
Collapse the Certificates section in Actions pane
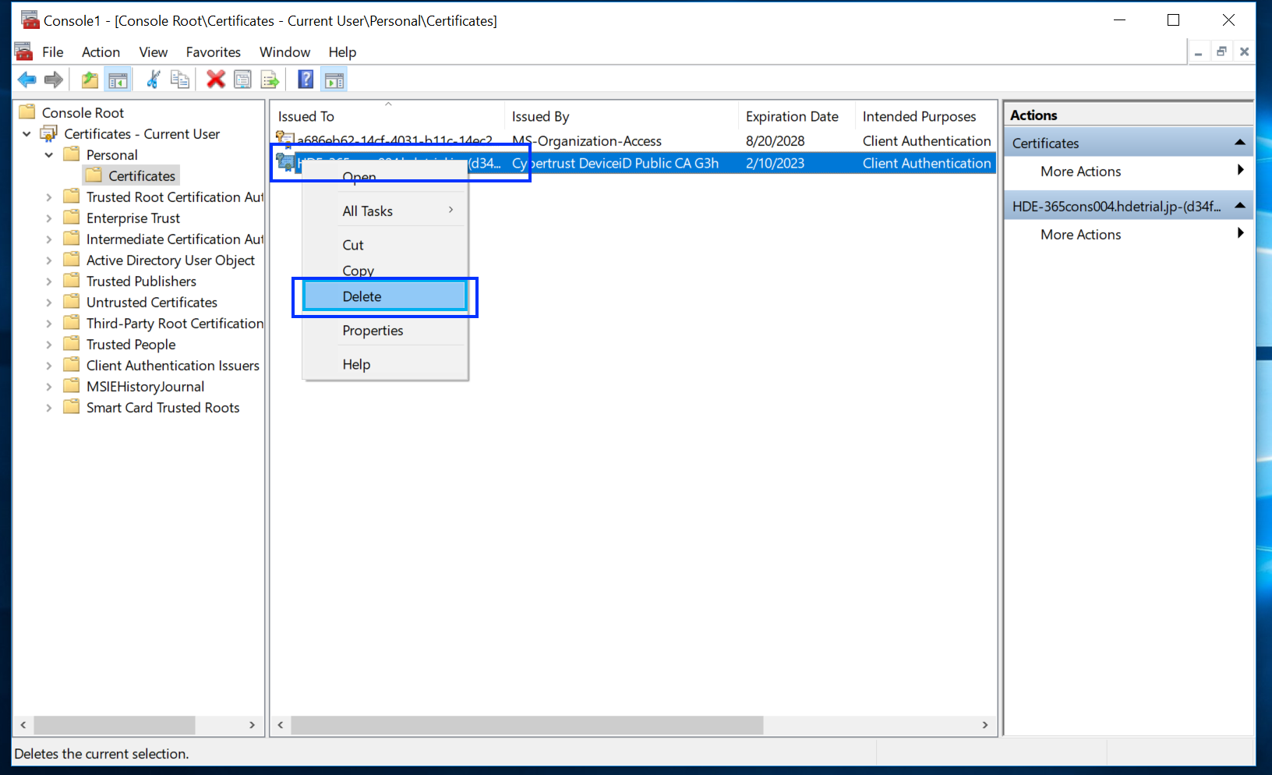1239,143
